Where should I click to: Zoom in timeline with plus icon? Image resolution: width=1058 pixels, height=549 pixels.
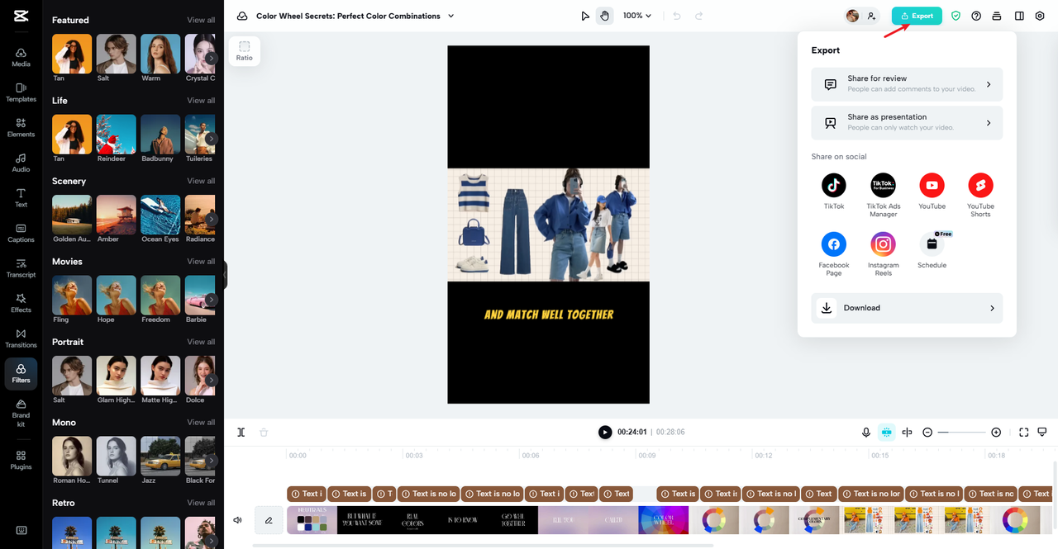click(996, 432)
